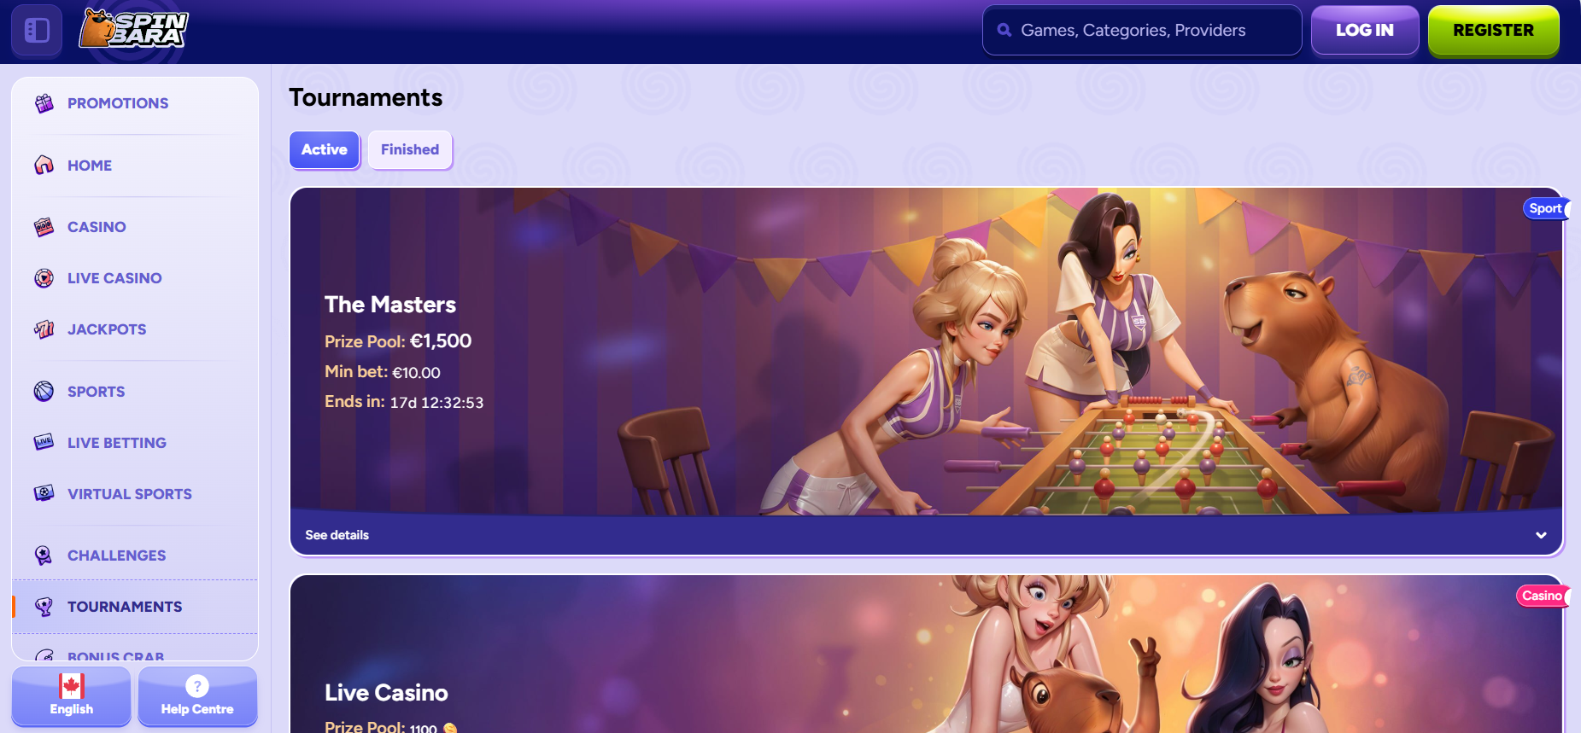Open Promotions gift icon
The height and width of the screenshot is (733, 1581).
pos(44,103)
